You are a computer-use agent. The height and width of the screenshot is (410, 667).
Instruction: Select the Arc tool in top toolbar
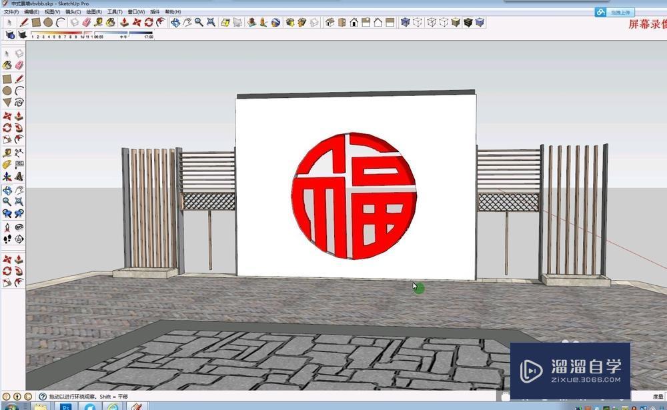pyautogui.click(x=61, y=22)
